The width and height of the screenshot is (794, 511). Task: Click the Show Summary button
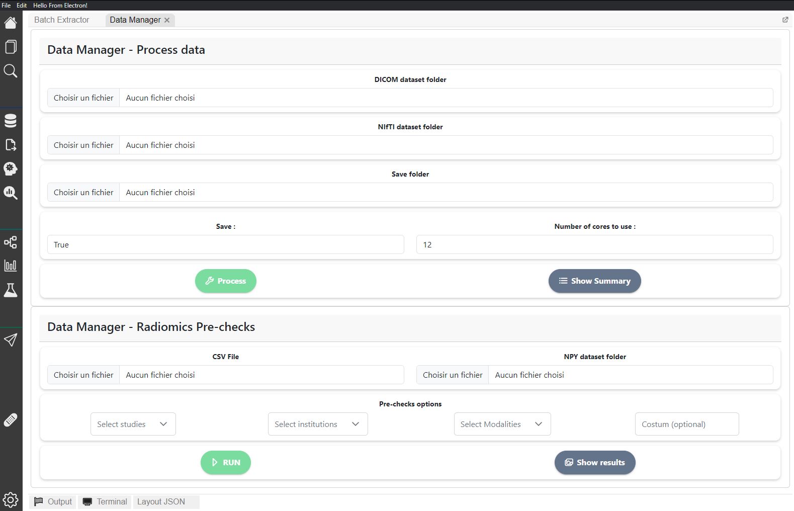(595, 281)
